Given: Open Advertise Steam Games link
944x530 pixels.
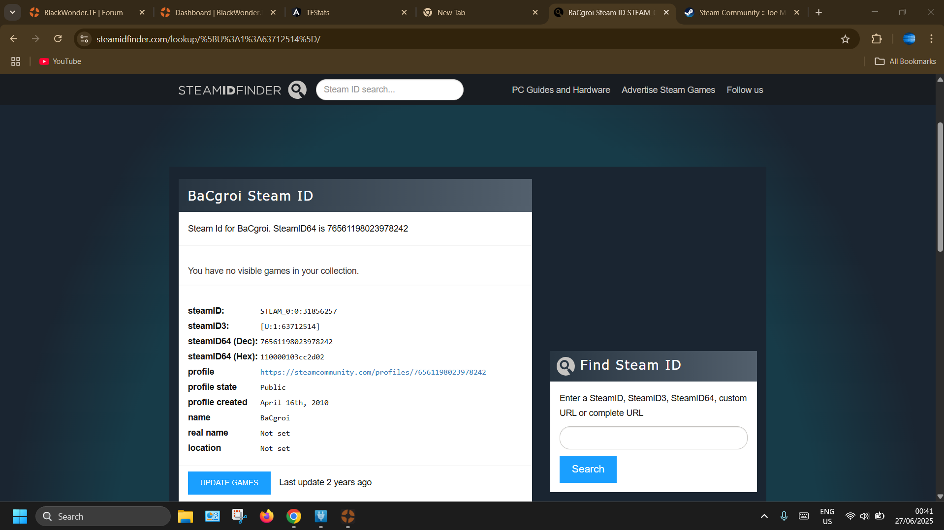Looking at the screenshot, I should point(668,90).
